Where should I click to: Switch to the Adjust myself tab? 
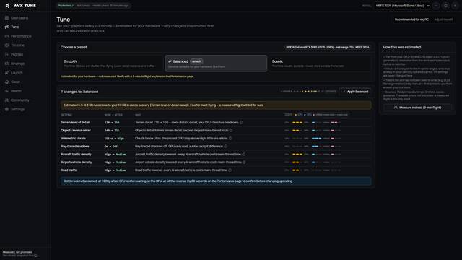[x=443, y=19]
